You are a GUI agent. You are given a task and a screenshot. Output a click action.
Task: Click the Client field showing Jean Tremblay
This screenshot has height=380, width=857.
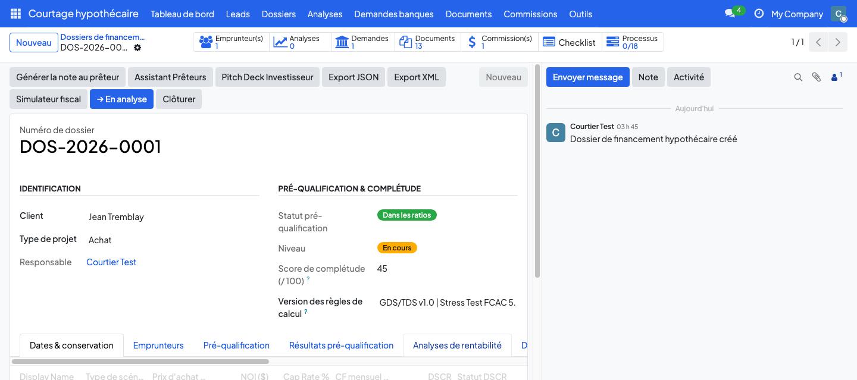(173, 217)
